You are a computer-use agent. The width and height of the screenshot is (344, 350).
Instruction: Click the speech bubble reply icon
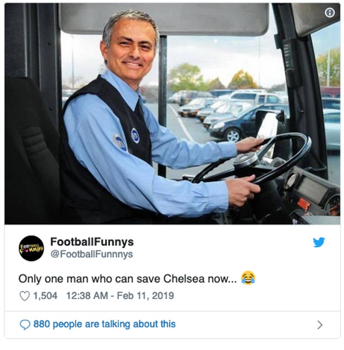[25, 325]
